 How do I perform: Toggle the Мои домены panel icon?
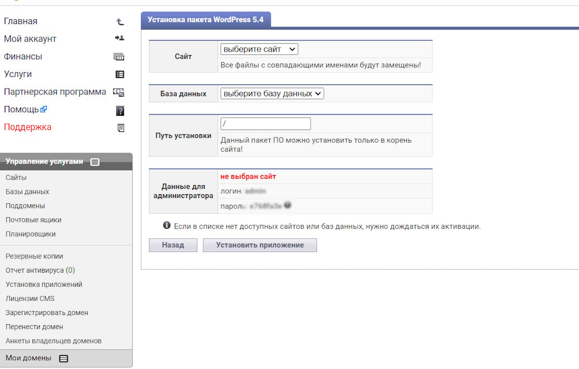[64, 358]
